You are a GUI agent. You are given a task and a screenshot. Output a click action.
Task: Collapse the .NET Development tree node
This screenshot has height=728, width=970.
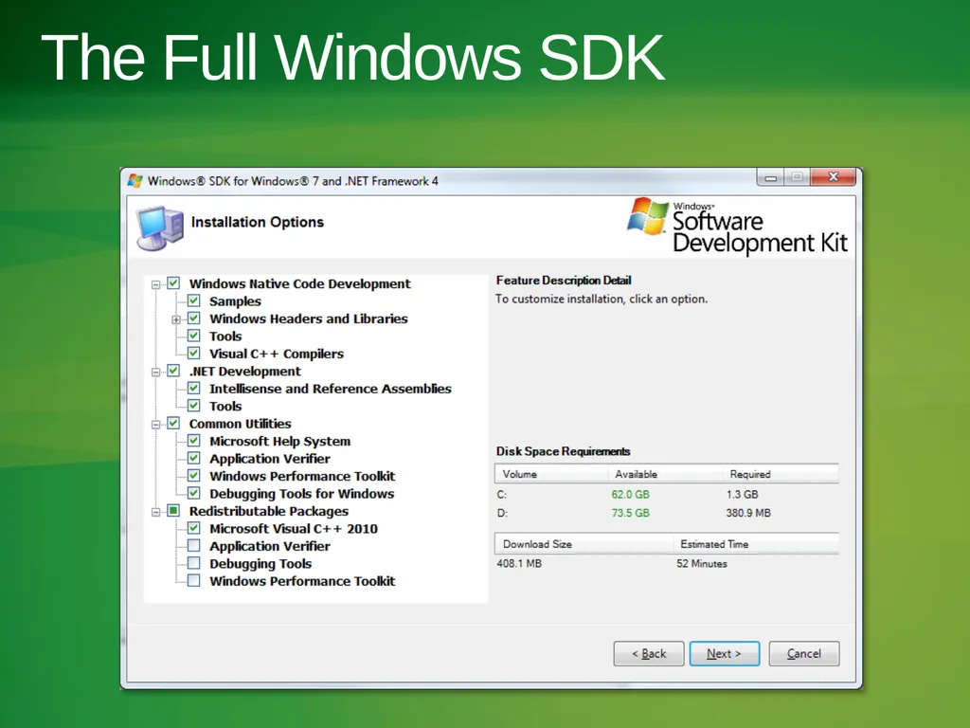(x=156, y=372)
